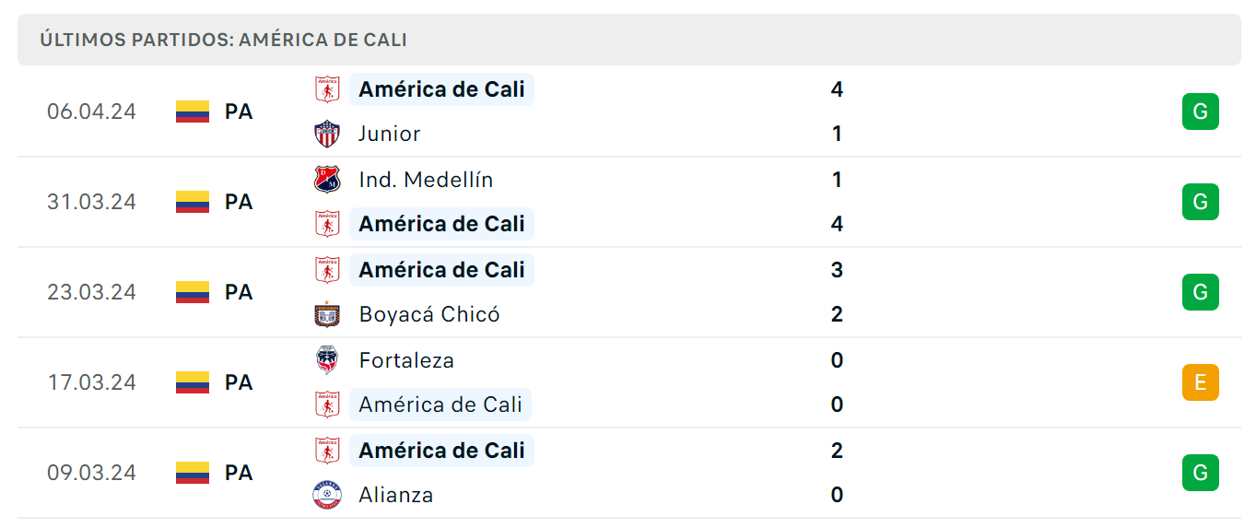Open the Alianza team link

click(396, 495)
